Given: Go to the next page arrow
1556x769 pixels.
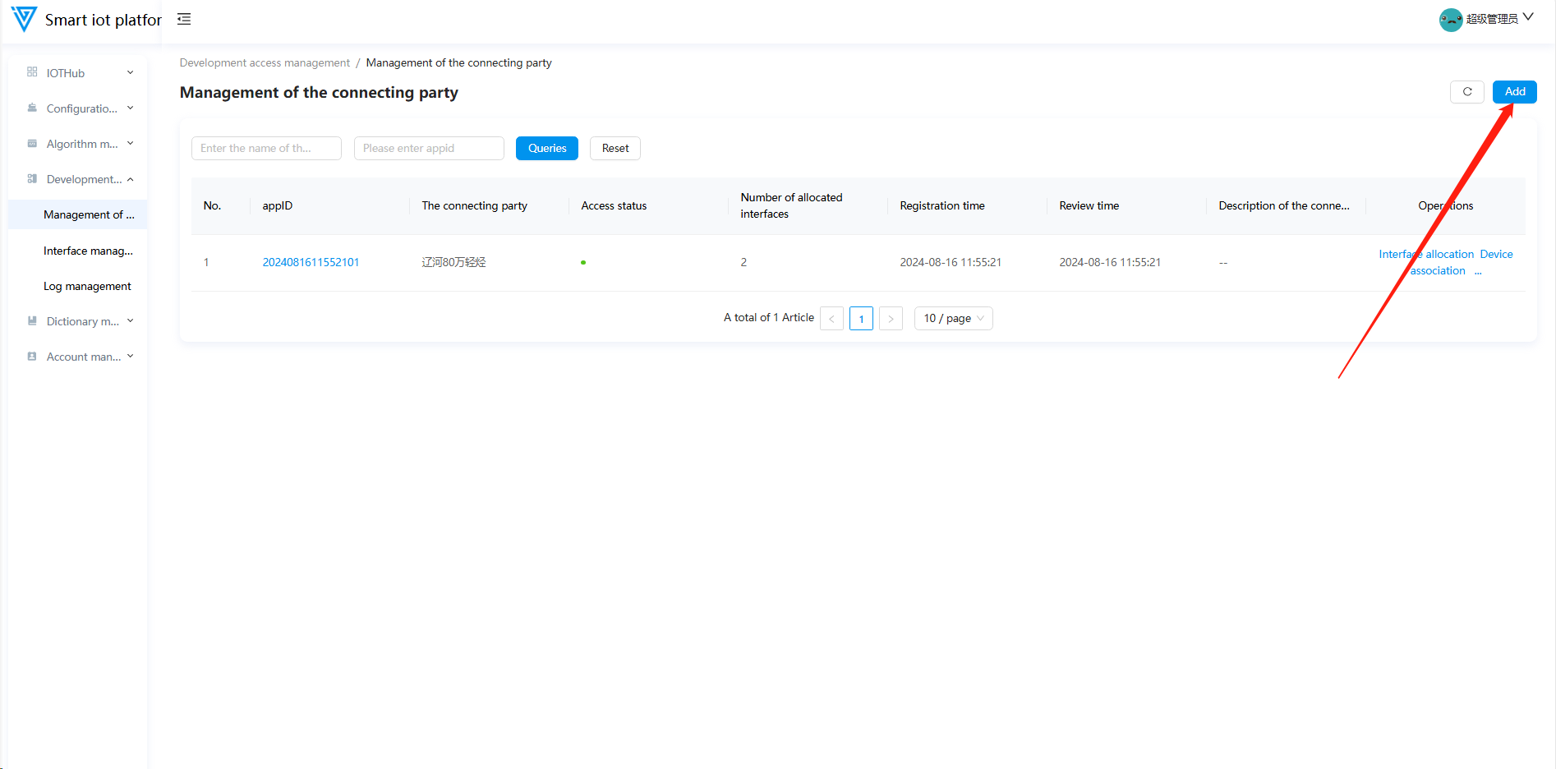Looking at the screenshot, I should pos(891,319).
